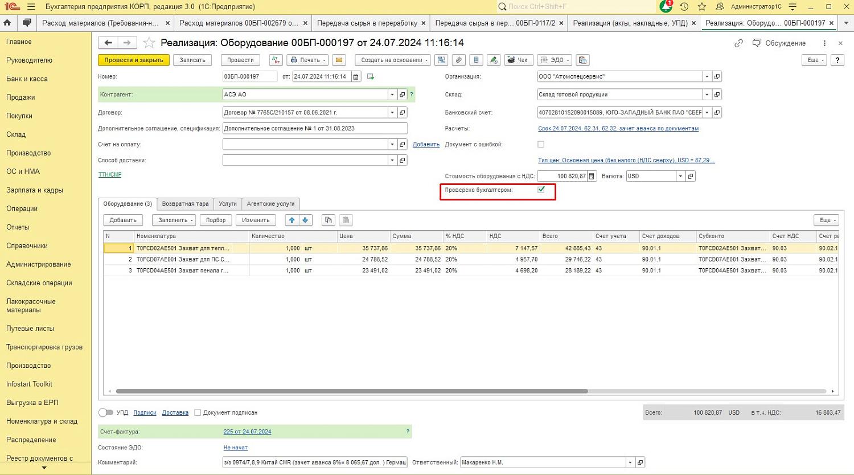Uncheck the Проверено бухгалтером checkbox
The image size is (854, 475).
tap(541, 190)
